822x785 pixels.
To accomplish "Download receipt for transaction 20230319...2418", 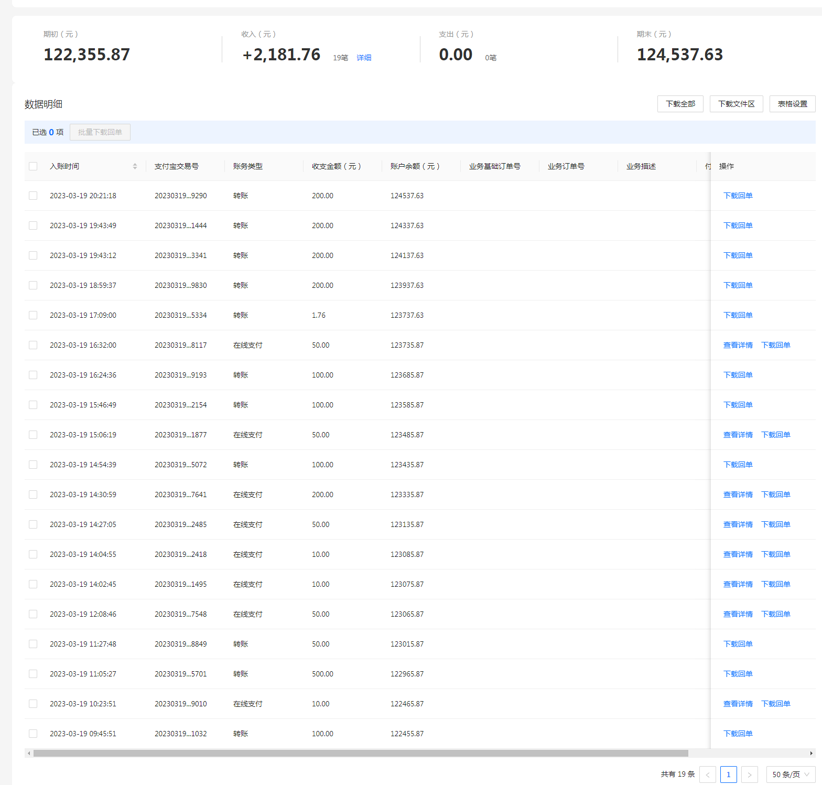I will point(776,554).
